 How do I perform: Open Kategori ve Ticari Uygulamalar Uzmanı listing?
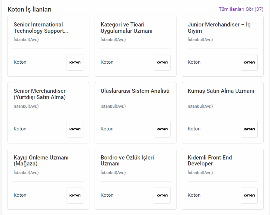(x=126, y=28)
